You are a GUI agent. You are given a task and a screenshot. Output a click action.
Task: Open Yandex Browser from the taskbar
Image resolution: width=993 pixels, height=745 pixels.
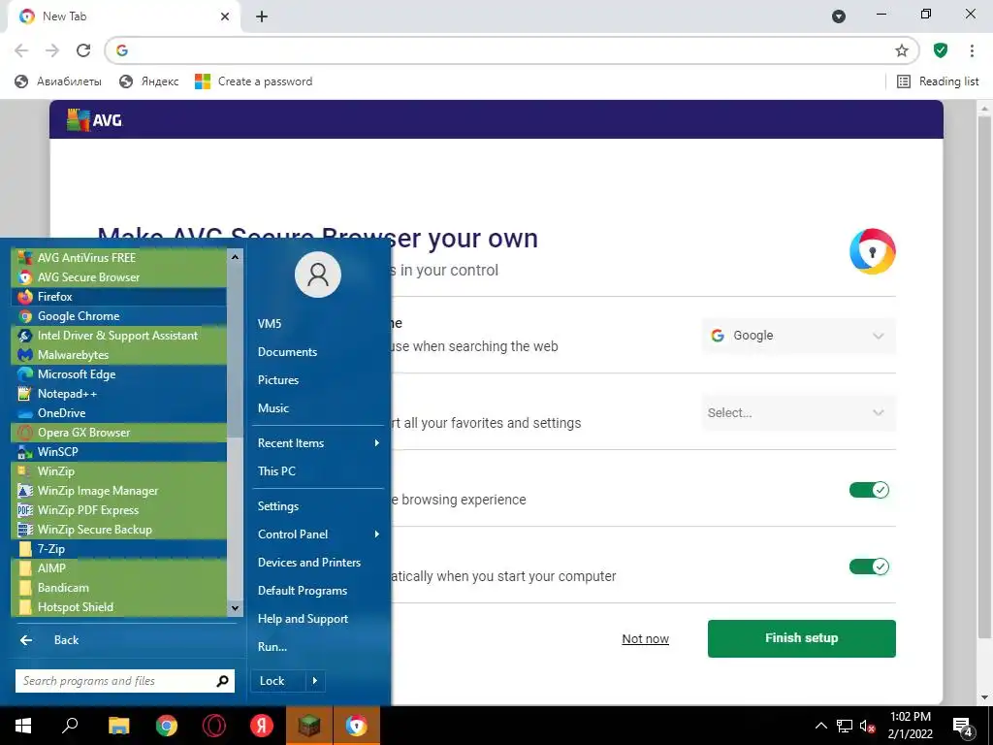point(262,726)
